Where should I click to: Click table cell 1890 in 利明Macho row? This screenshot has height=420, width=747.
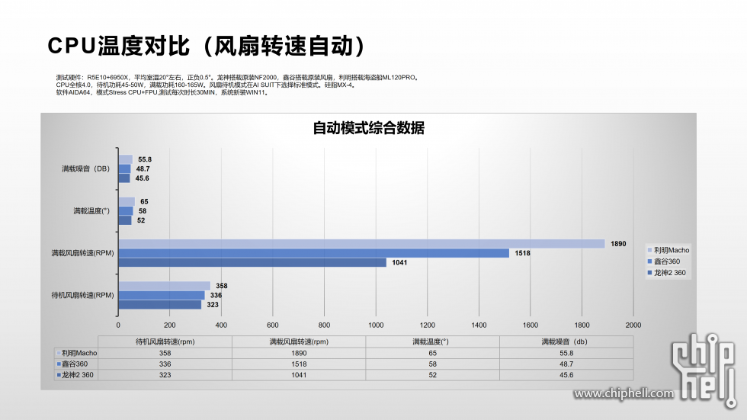[x=299, y=353]
